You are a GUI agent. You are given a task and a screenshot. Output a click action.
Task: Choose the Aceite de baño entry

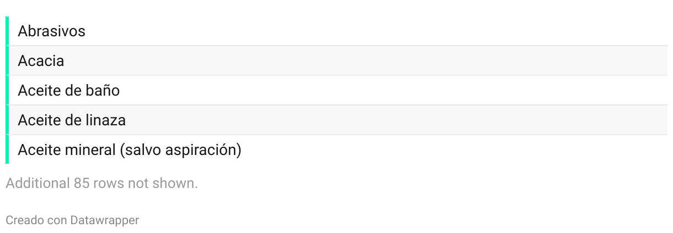(336, 91)
